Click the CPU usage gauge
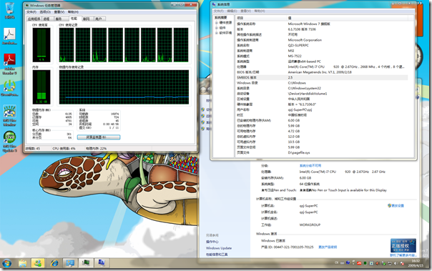The height and width of the screenshot is (271, 432). click(41, 45)
